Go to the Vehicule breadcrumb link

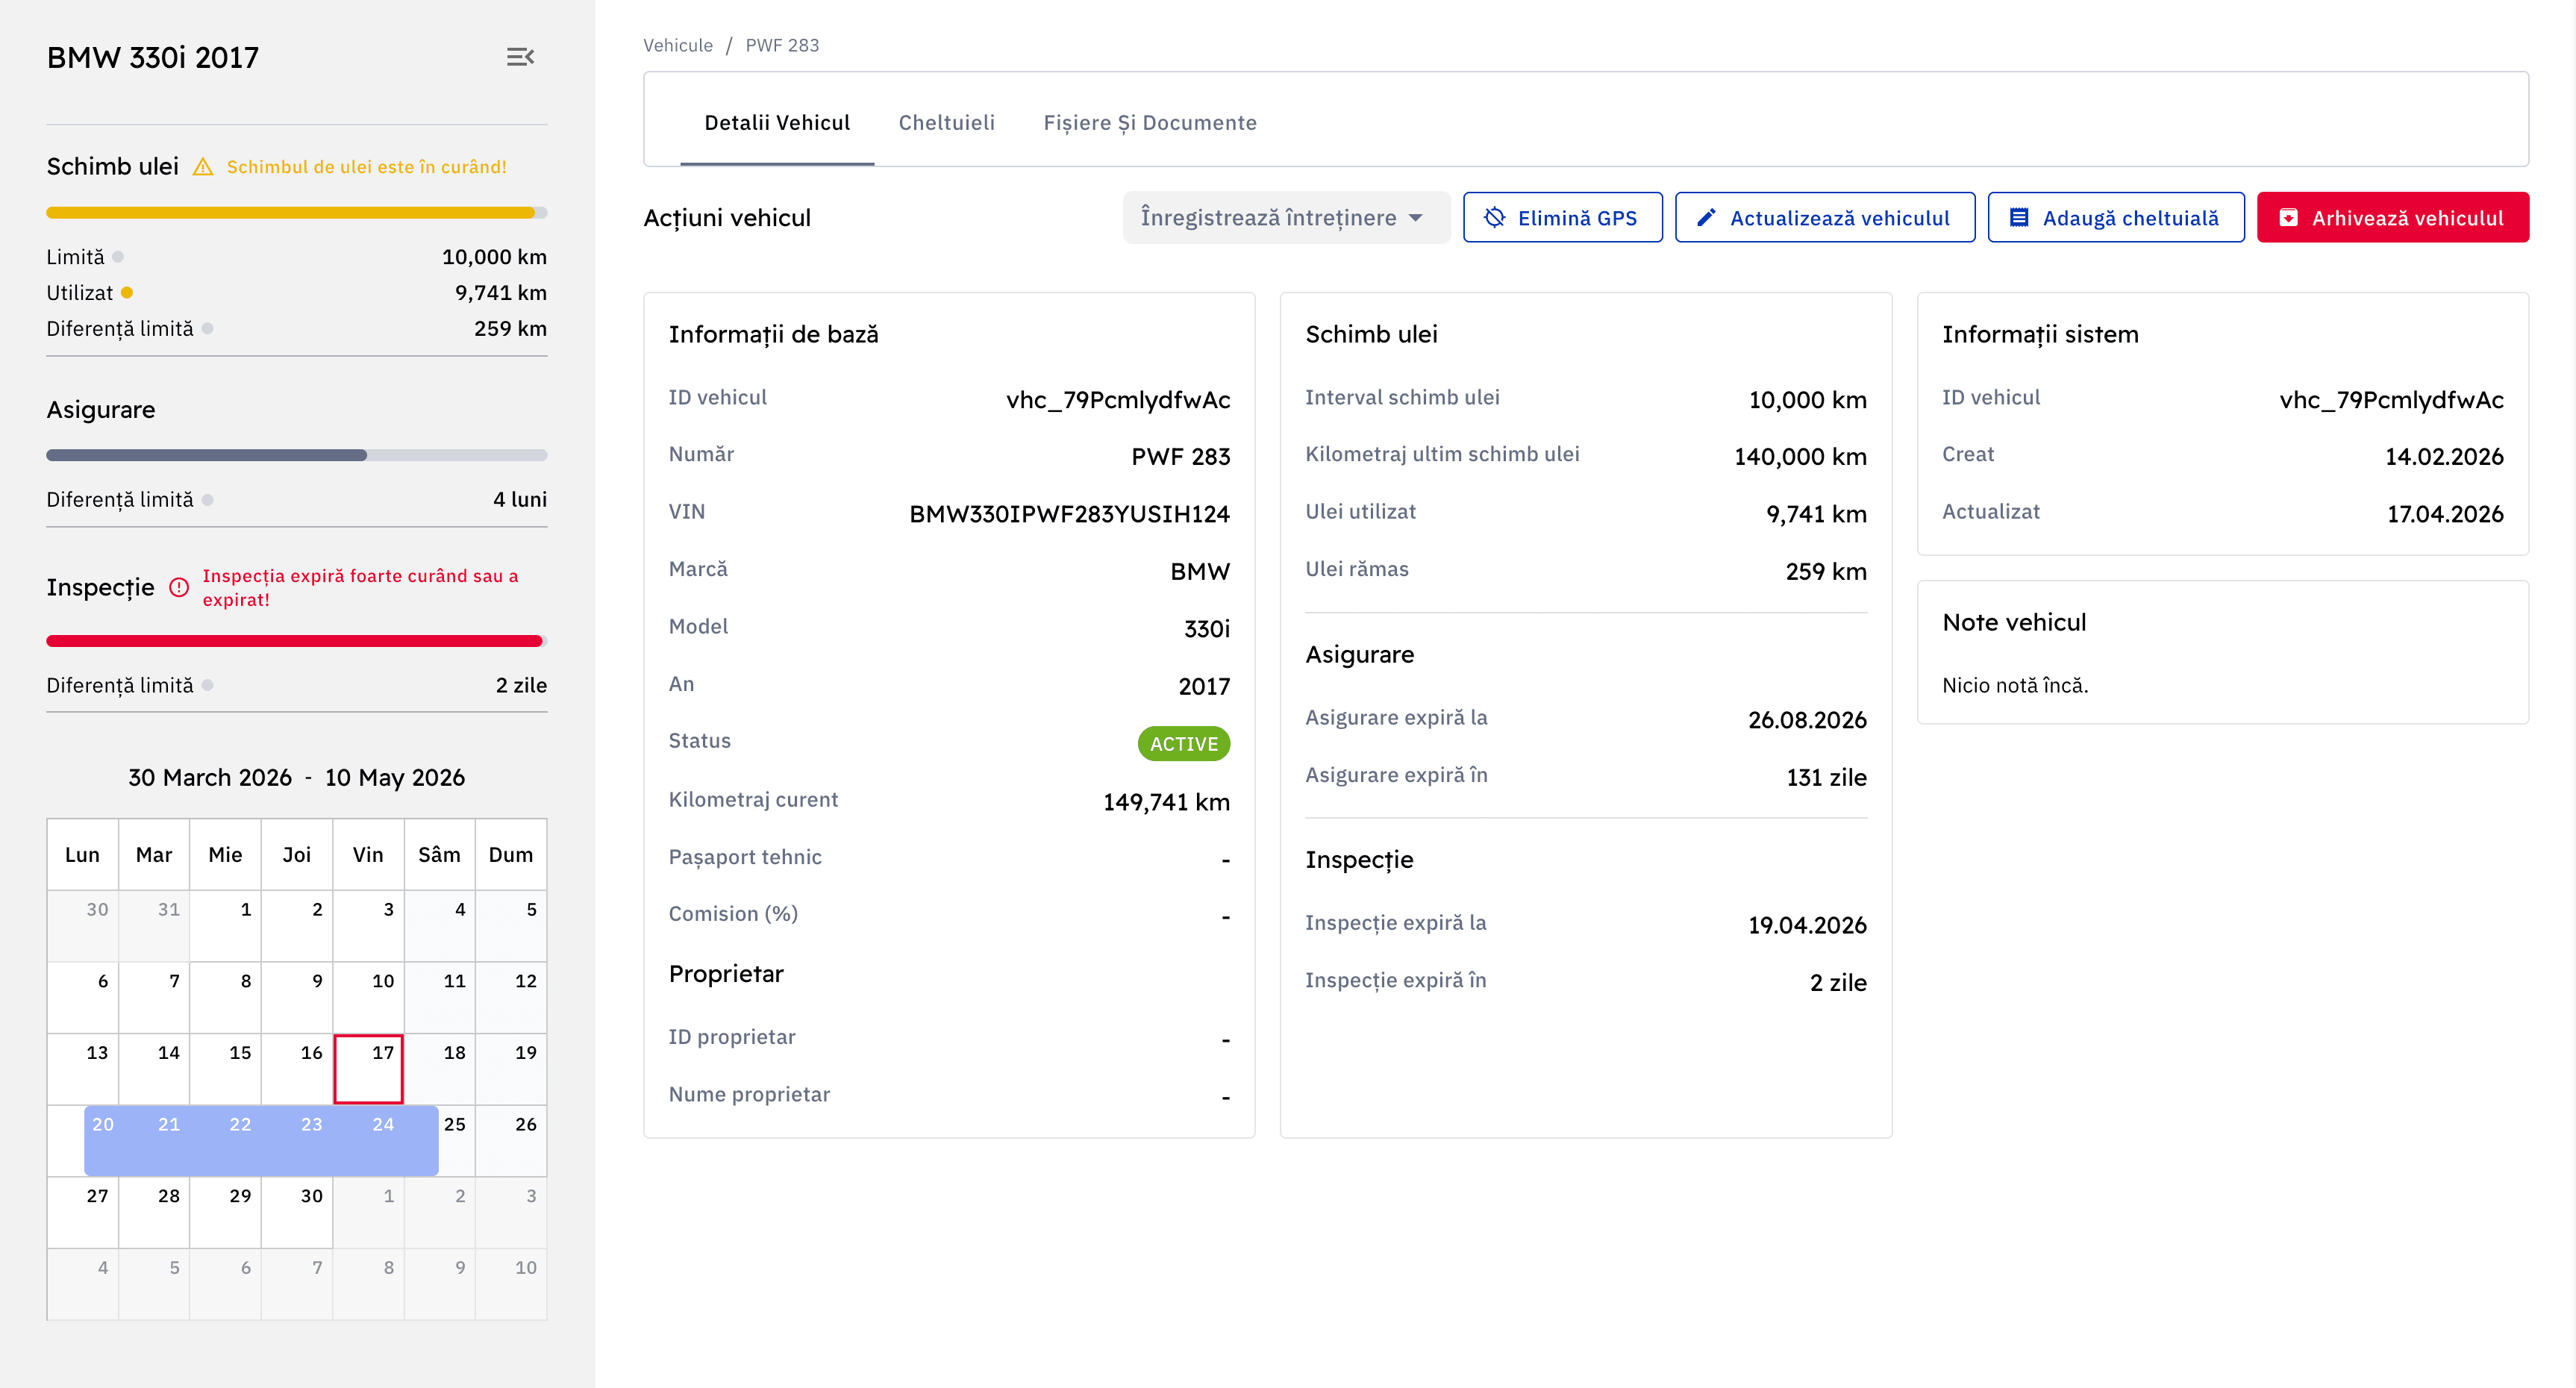tap(677, 45)
